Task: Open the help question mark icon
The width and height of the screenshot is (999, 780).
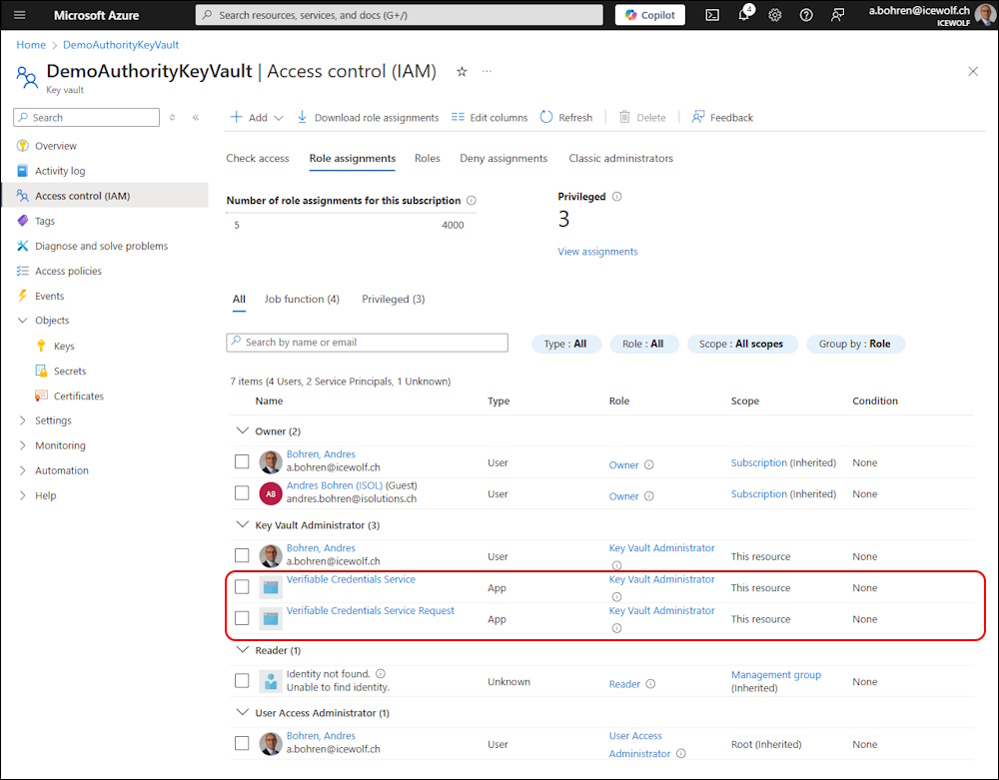Action: 806,15
